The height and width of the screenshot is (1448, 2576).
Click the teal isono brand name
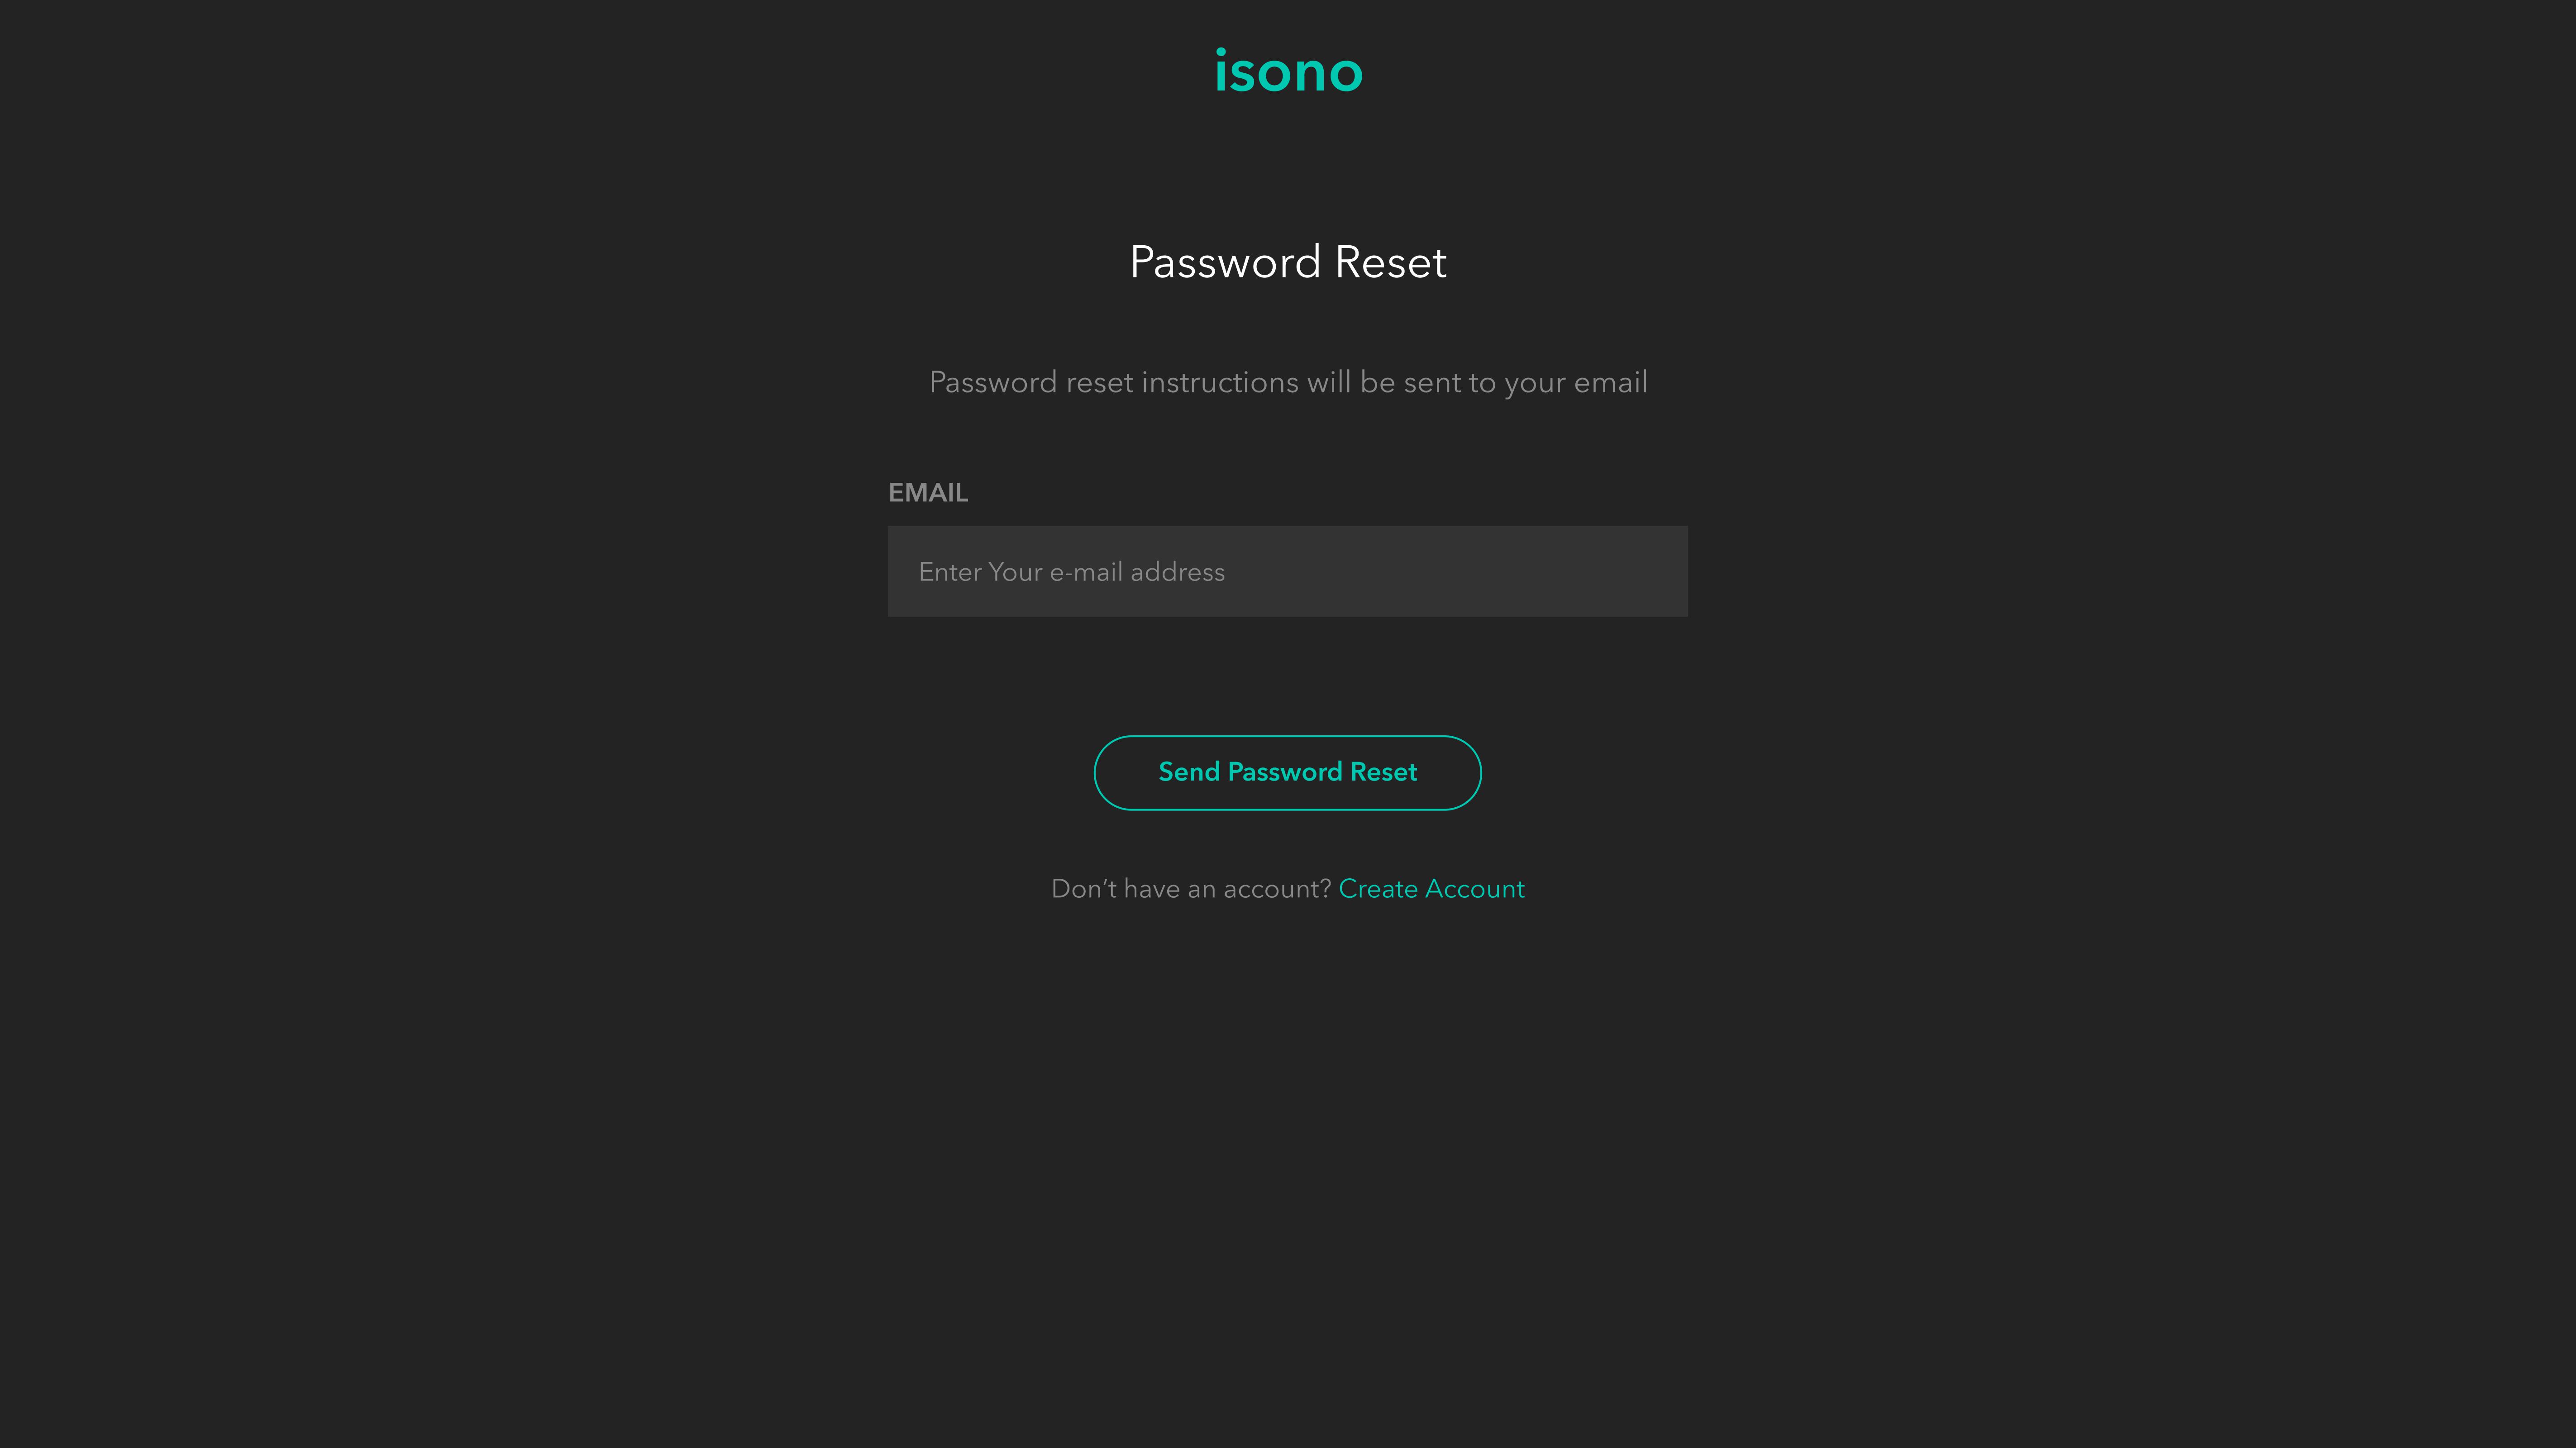point(1288,72)
